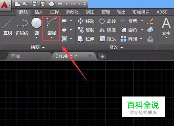Undo the last action
This screenshot has width=174, height=126.
(60, 4)
